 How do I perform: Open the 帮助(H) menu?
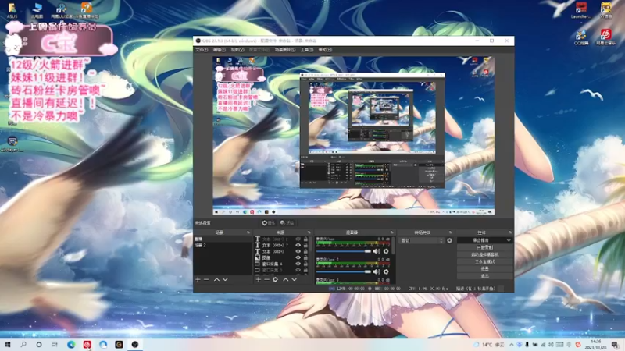coord(325,50)
